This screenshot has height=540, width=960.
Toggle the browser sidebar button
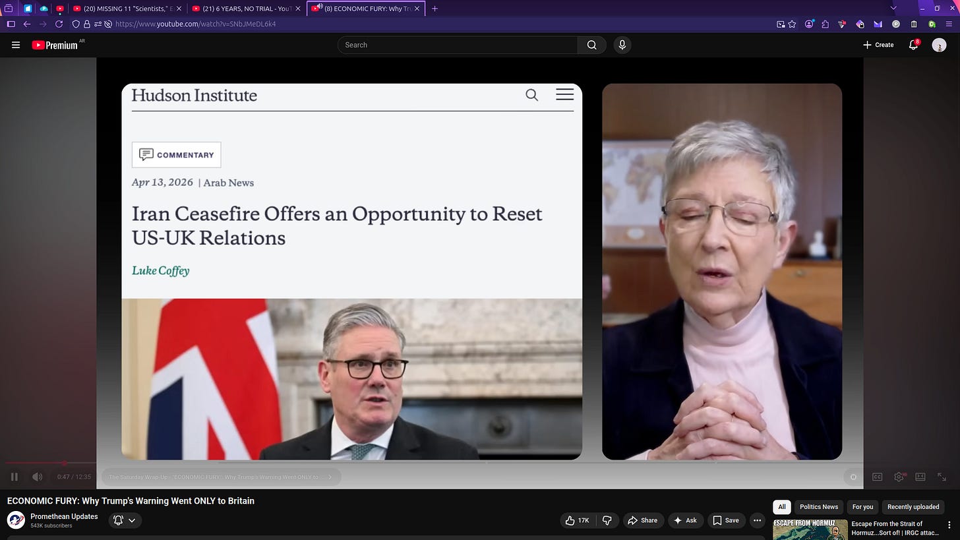pos(11,24)
